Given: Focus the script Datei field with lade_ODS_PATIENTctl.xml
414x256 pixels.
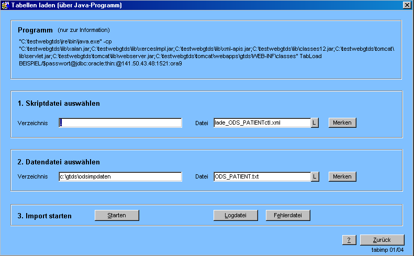Looking at the screenshot, I should 262,123.
